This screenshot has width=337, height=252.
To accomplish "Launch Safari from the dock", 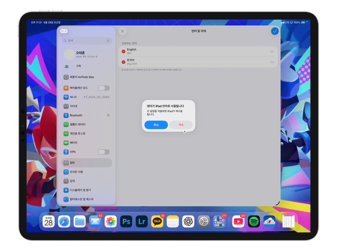I will tap(64, 222).
